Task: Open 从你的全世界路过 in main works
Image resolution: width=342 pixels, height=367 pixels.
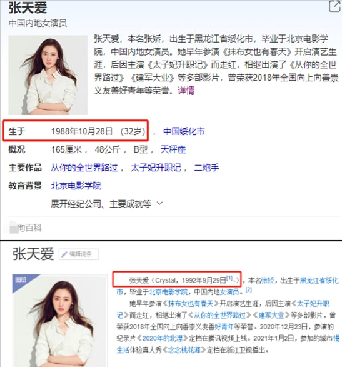Action: (84, 168)
